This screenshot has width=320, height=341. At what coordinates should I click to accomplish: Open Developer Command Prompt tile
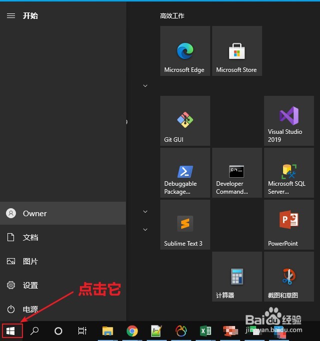point(237,173)
